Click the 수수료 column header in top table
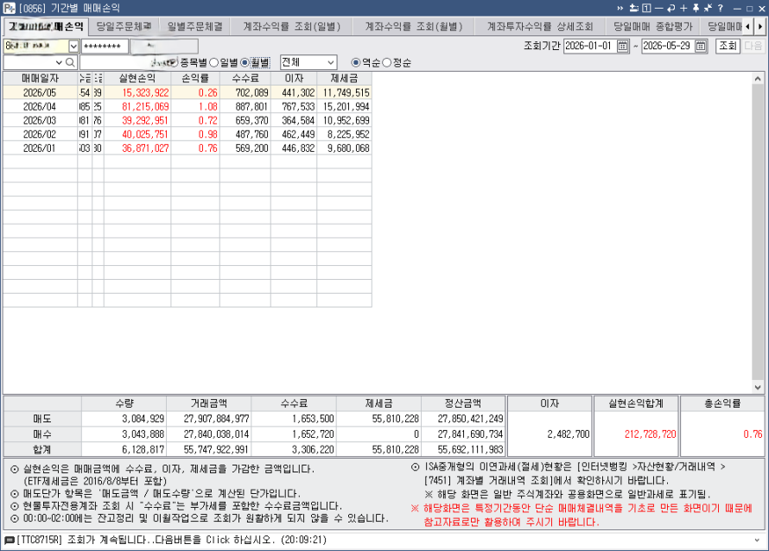The image size is (769, 551). [x=245, y=79]
